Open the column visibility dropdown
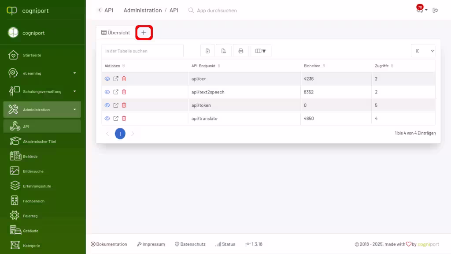This screenshot has width=451, height=254. [261, 51]
